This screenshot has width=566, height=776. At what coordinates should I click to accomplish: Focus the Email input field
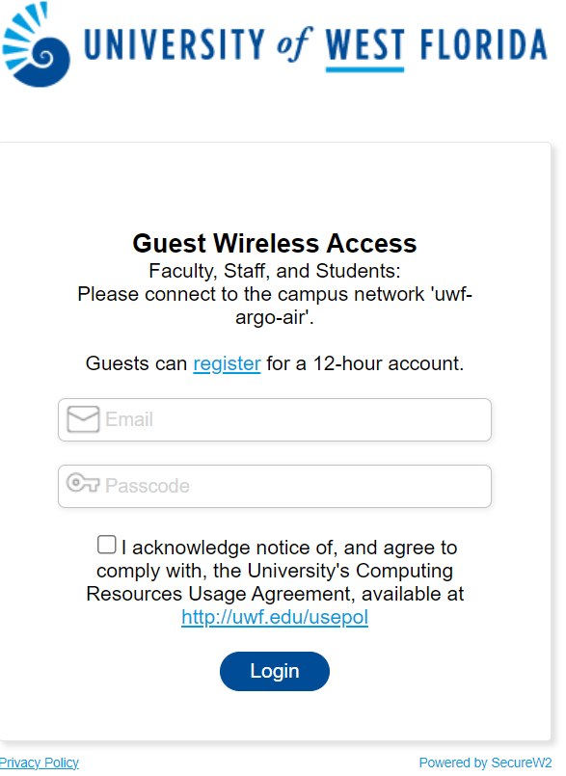[x=275, y=419]
